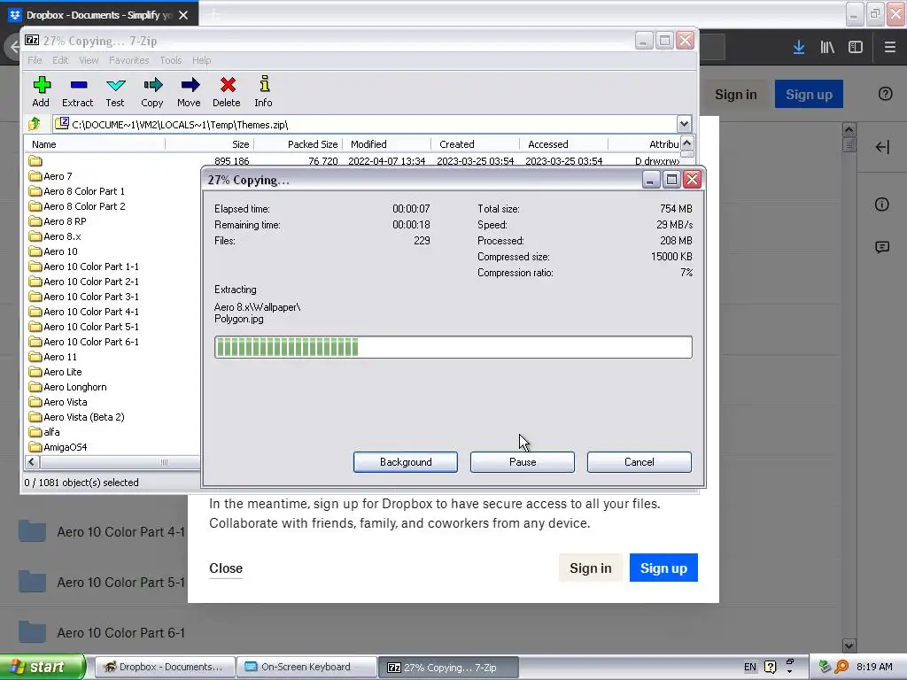The image size is (907, 680).
Task: Click the green copying progress bar
Action: [453, 347]
